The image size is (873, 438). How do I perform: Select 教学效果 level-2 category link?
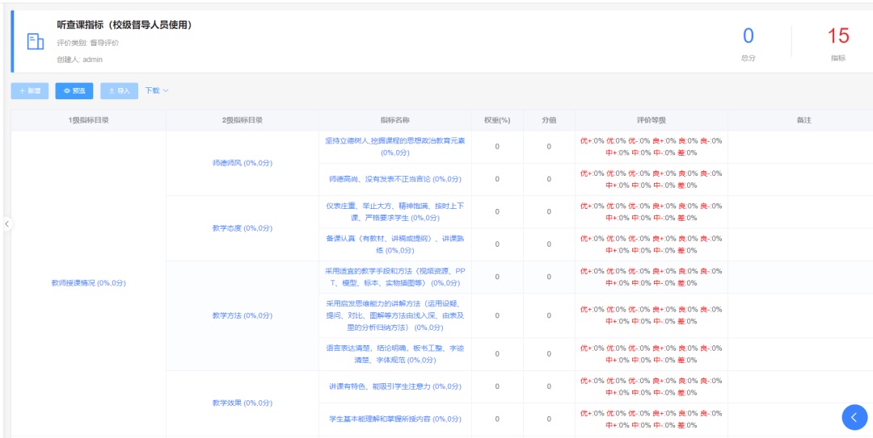242,403
